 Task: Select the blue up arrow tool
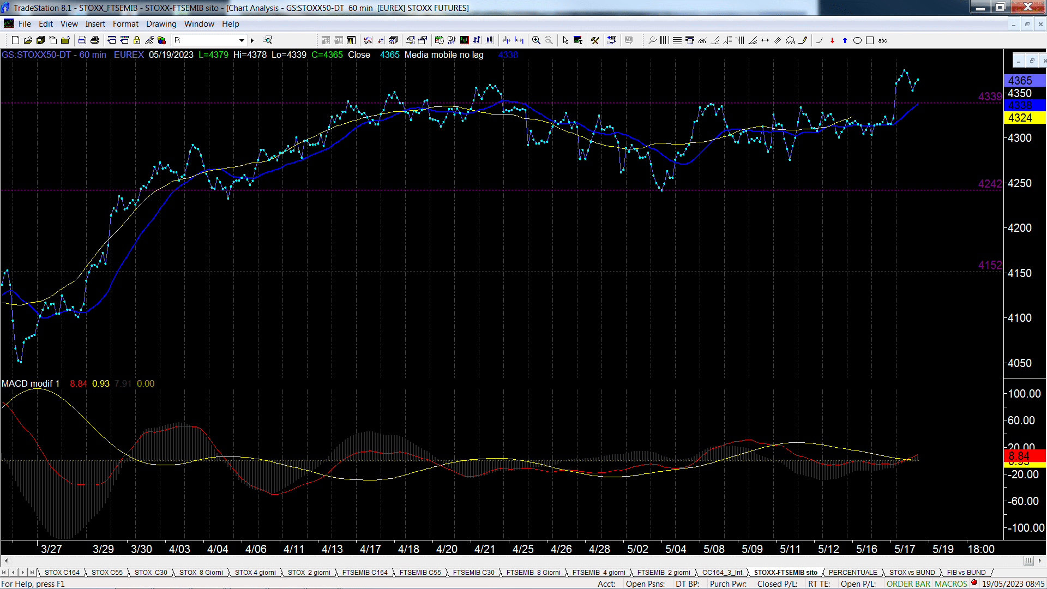click(x=845, y=40)
